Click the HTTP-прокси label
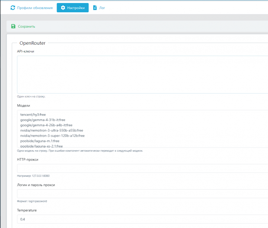268x228 pixels. tap(28, 159)
